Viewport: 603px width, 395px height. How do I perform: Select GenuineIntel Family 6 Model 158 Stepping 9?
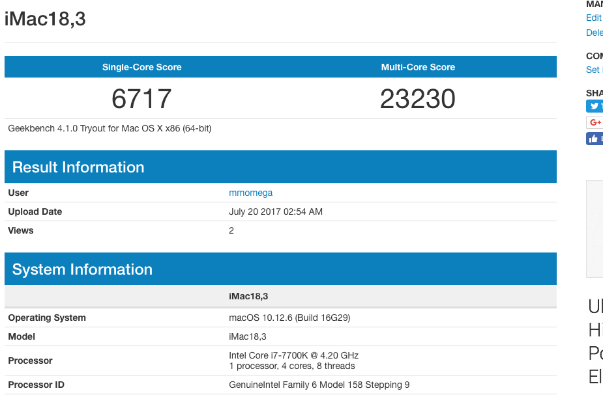[x=319, y=385]
